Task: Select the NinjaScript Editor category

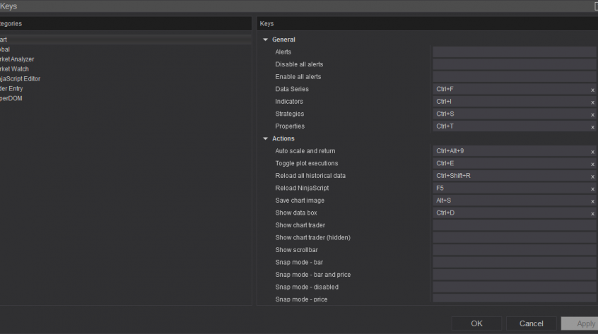Action: pos(20,79)
